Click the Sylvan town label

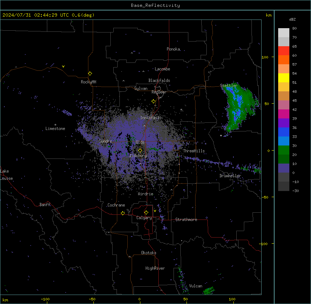141,88
